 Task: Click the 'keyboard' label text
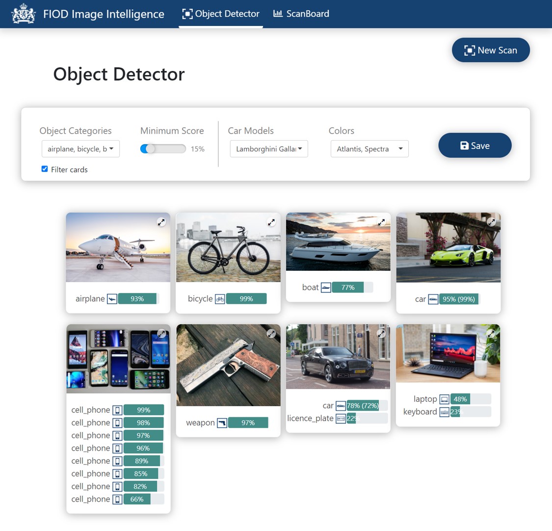[420, 412]
